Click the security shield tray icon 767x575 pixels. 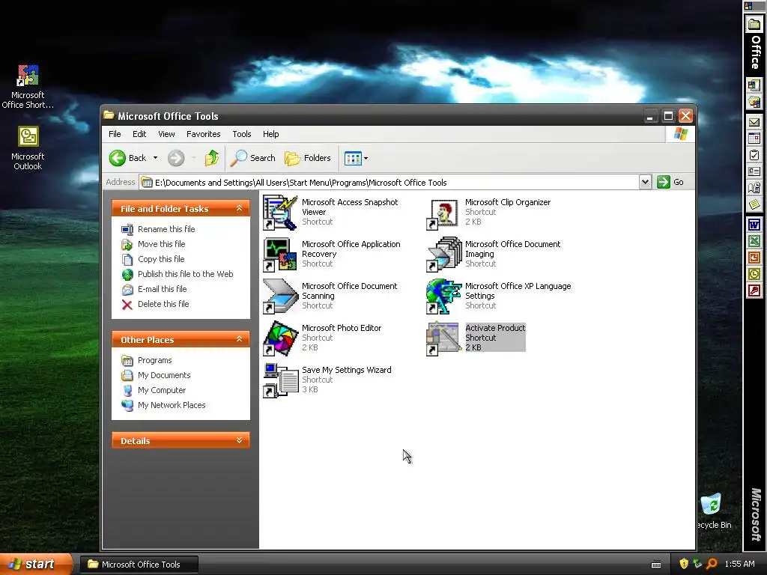[x=684, y=564]
